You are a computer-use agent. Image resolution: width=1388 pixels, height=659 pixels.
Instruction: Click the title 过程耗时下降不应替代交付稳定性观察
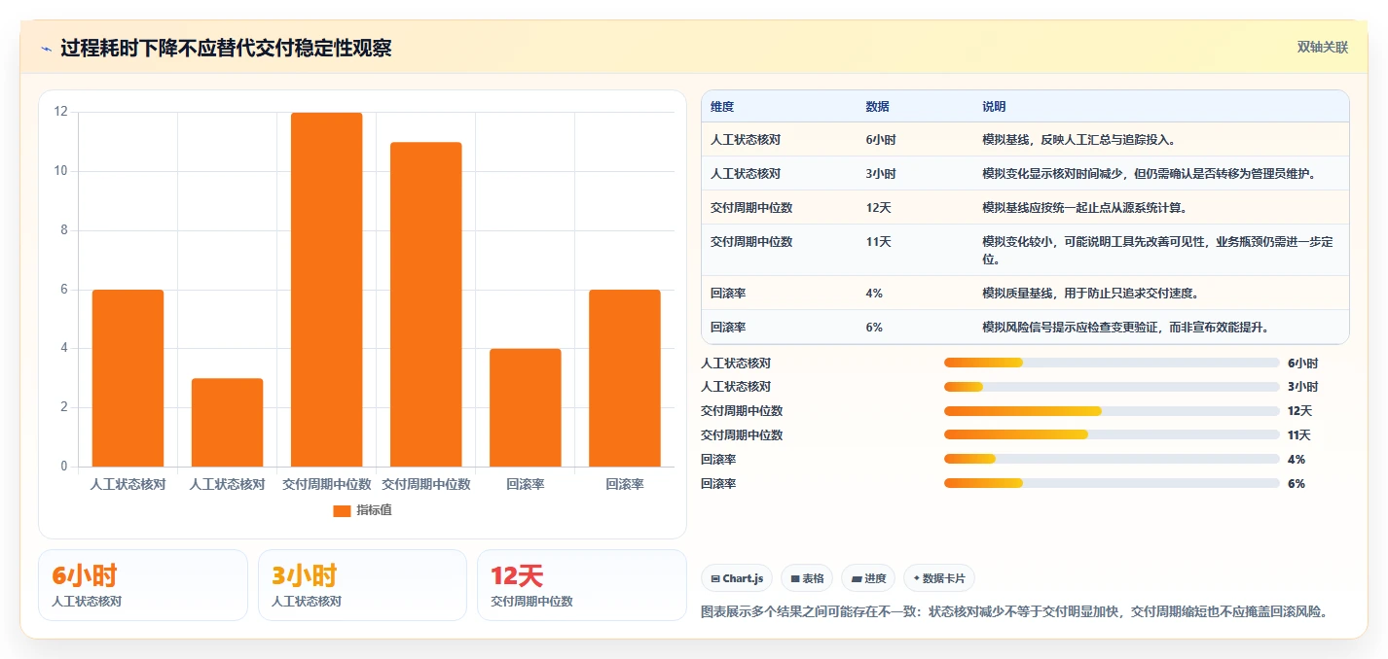click(226, 48)
